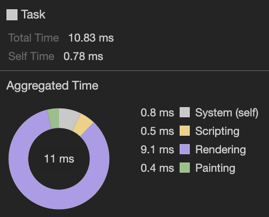Select the 10.83 ms total time value

pos(91,38)
